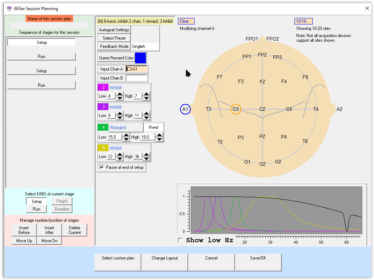
Task: Select second Setup stage in sequence
Action: (41, 71)
